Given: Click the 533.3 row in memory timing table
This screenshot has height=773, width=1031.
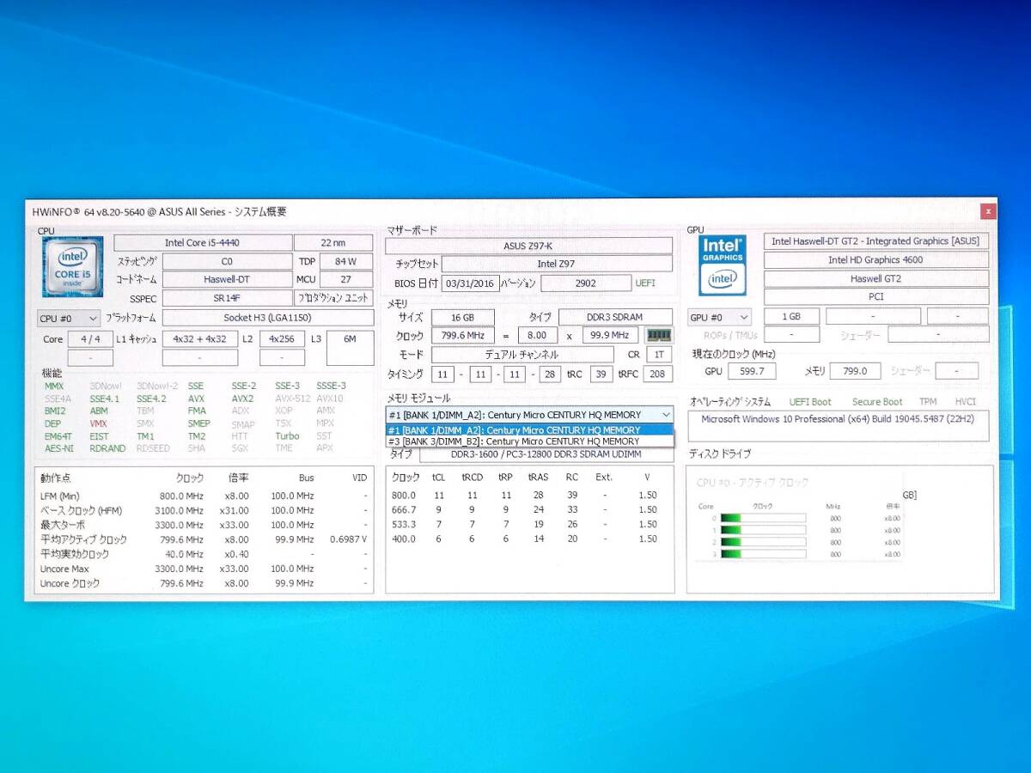Looking at the screenshot, I should 525,525.
